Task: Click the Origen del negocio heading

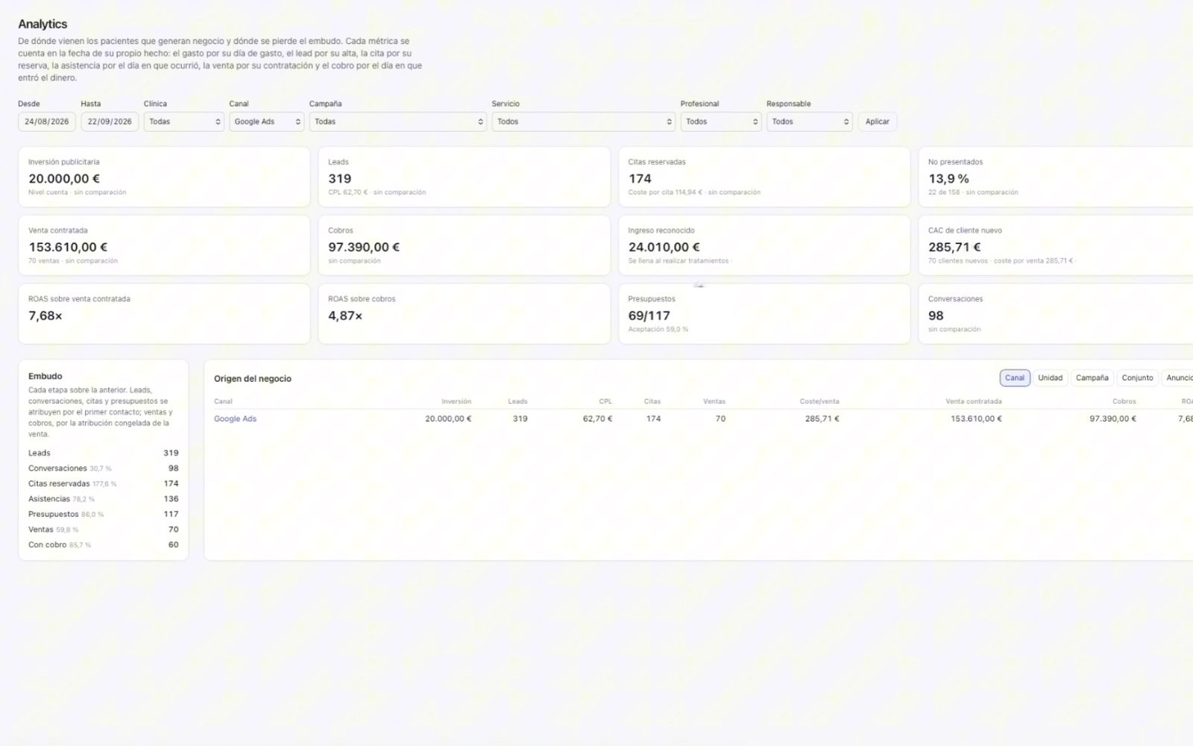Action: pyautogui.click(x=253, y=379)
